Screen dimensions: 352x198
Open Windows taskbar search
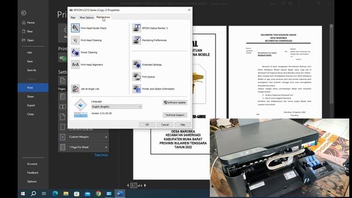click(x=34, y=193)
